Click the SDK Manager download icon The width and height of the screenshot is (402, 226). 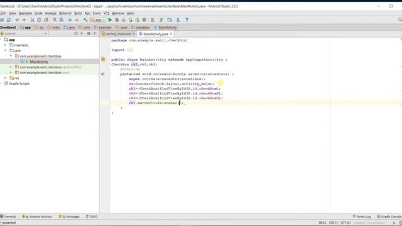point(178,19)
